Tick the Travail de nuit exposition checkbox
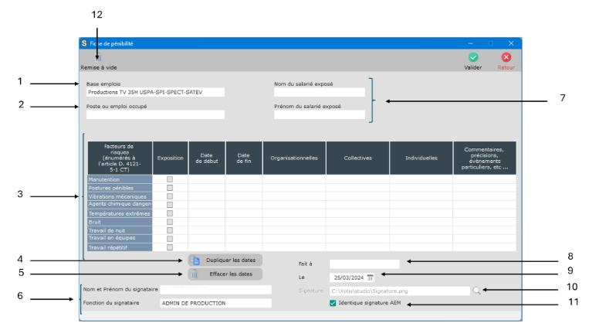This screenshot has height=330, width=589. pos(170,230)
